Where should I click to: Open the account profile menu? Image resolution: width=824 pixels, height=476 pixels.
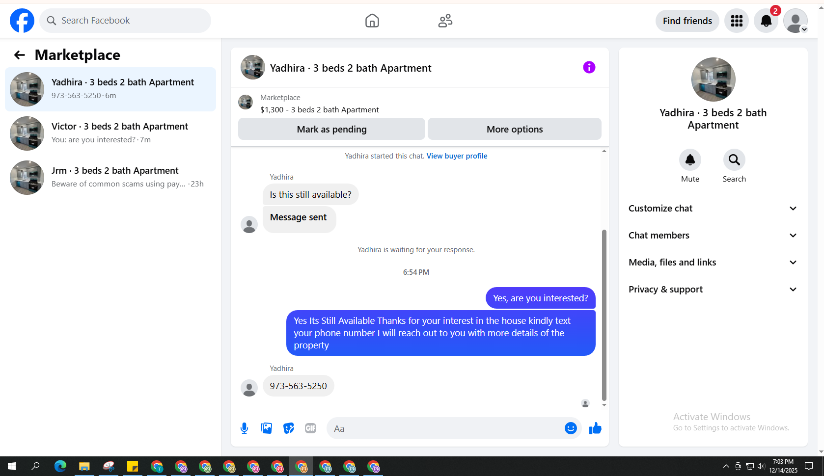click(796, 21)
